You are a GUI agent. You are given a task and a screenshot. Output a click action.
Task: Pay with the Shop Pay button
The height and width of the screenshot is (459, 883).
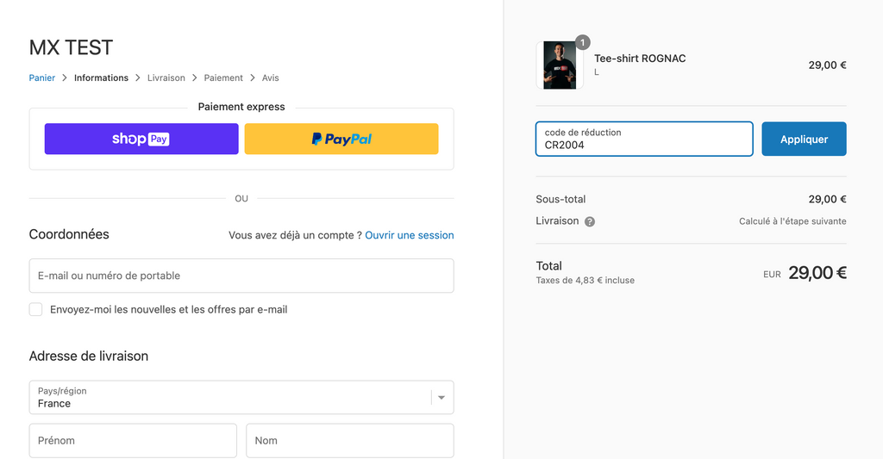141,139
